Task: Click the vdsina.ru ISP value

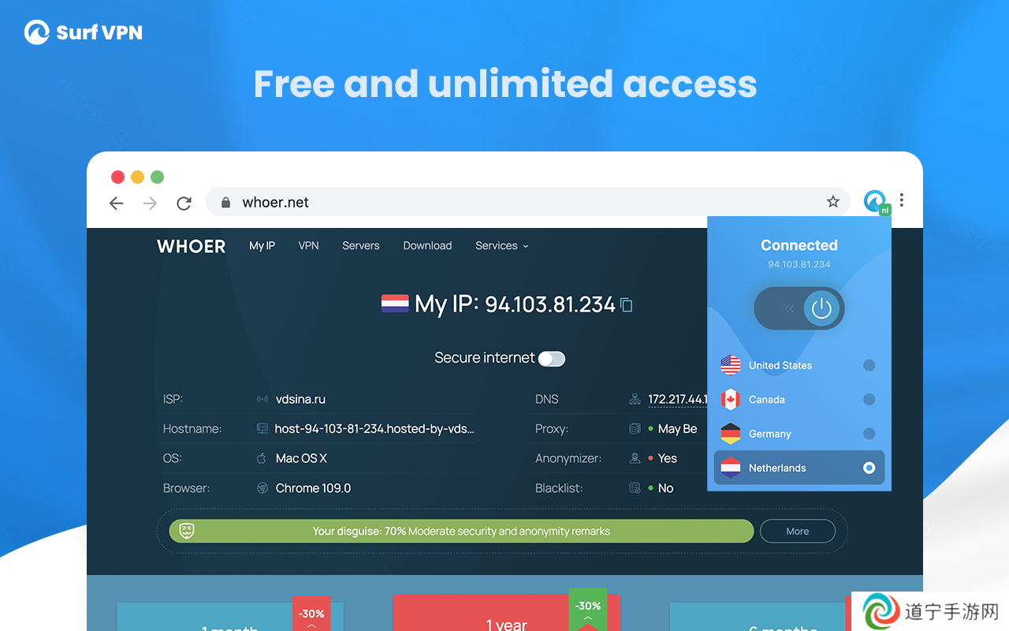Action: (x=301, y=399)
